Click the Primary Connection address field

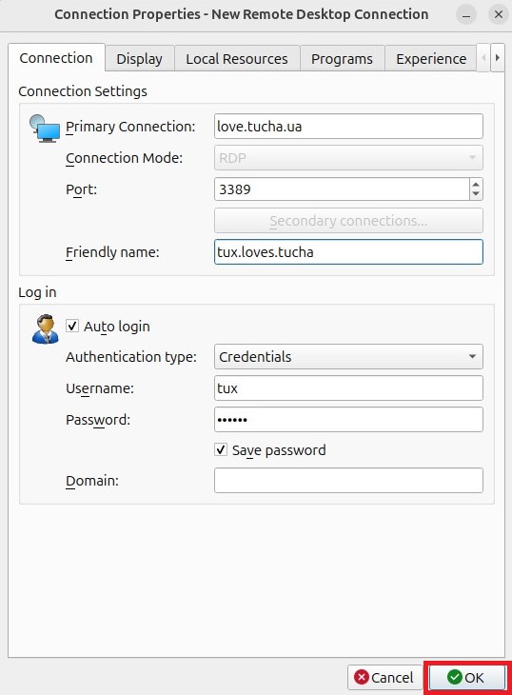coord(348,127)
